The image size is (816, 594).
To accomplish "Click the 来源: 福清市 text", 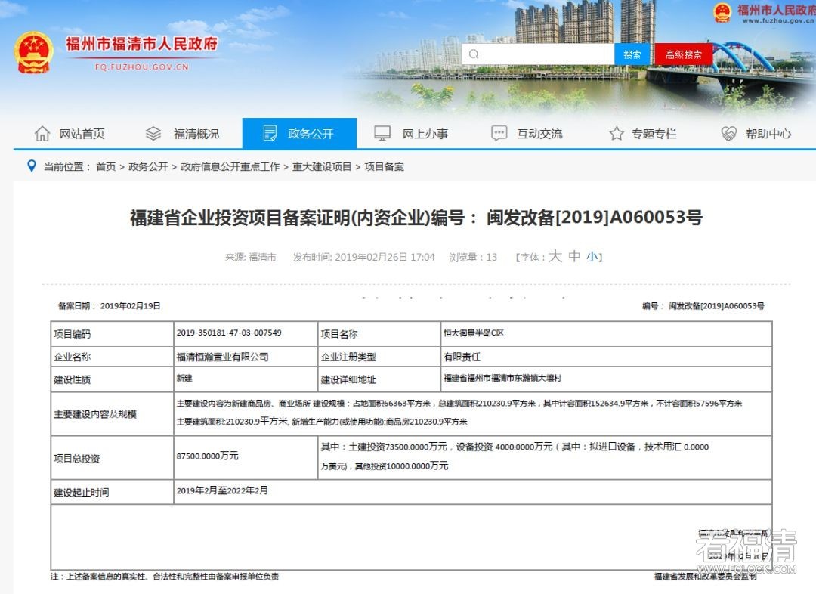I will [x=251, y=257].
